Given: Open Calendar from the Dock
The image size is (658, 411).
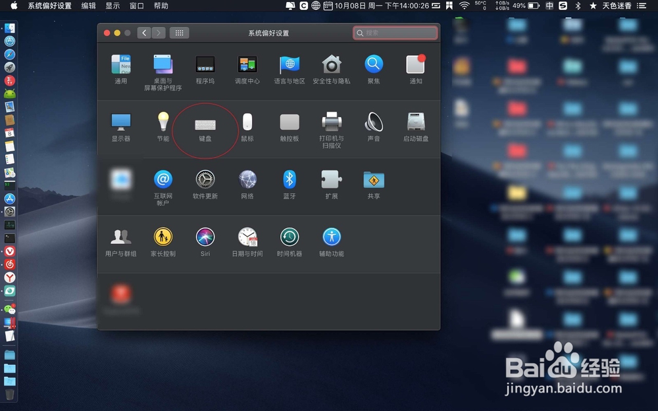Looking at the screenshot, I should coord(10,133).
